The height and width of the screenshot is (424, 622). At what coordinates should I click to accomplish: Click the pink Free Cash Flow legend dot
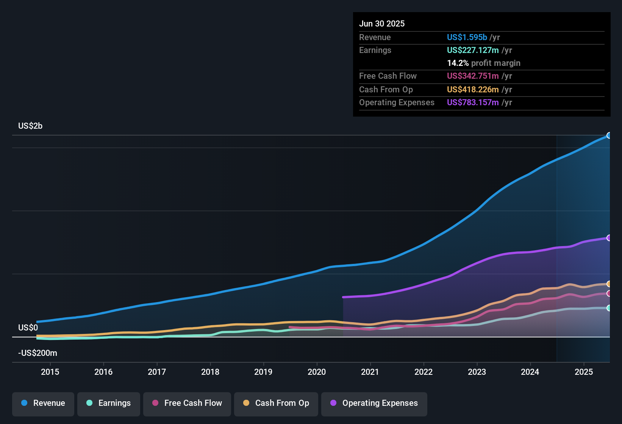[x=155, y=403]
